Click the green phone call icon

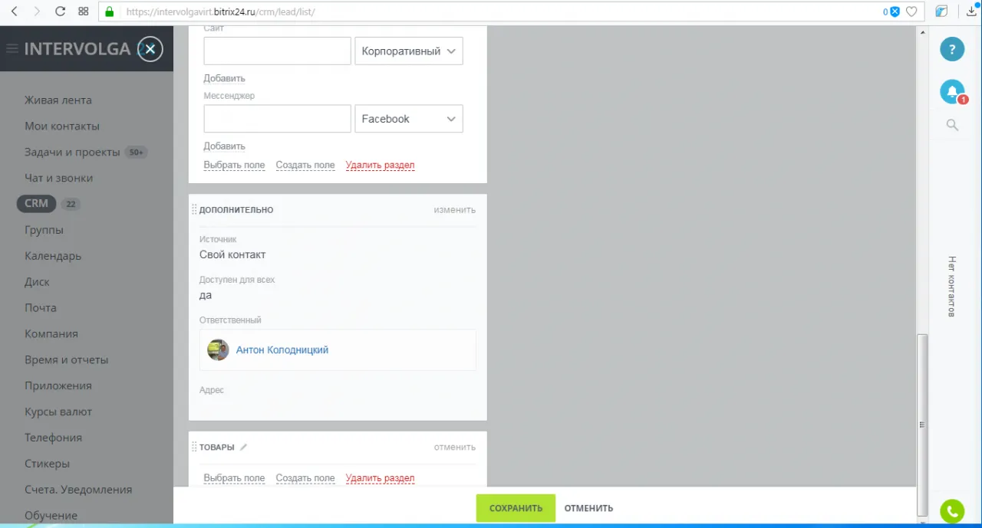coord(952,511)
